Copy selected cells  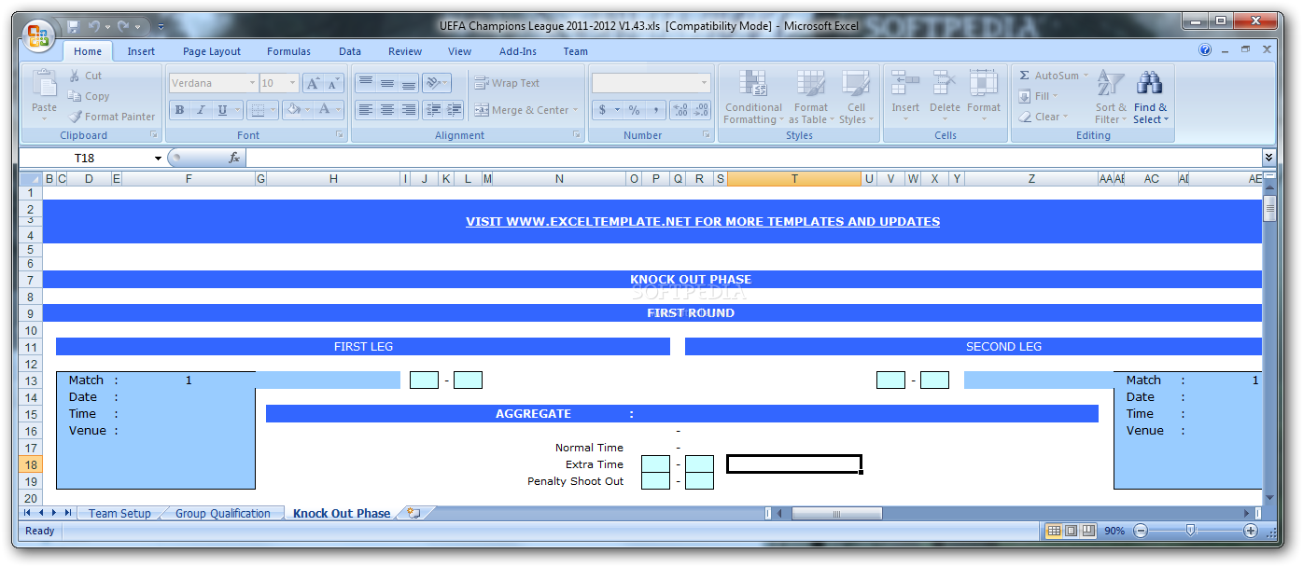89,96
